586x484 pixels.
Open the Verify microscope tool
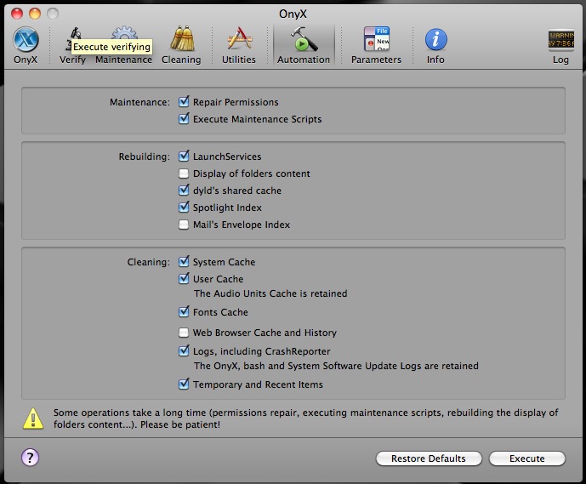(x=72, y=45)
